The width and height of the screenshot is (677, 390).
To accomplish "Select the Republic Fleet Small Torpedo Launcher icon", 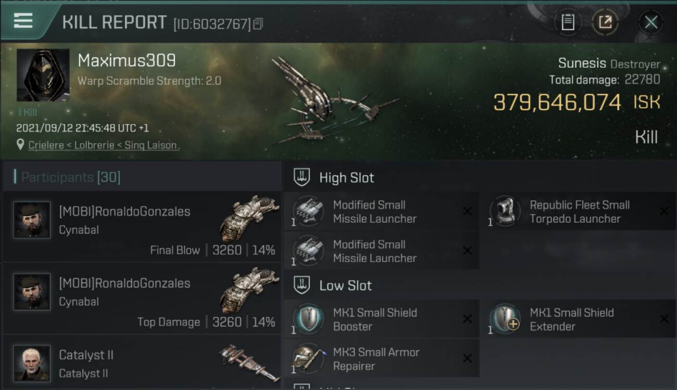I will tap(505, 211).
